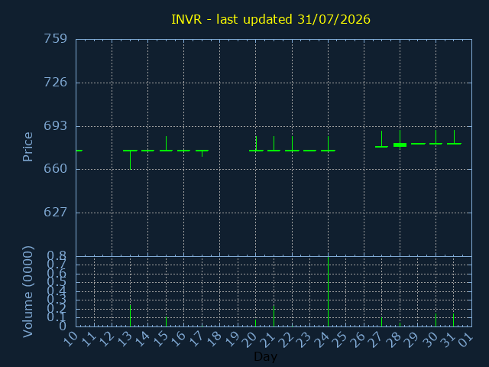Click the day 17 candlestick with lower wick

coord(202,153)
